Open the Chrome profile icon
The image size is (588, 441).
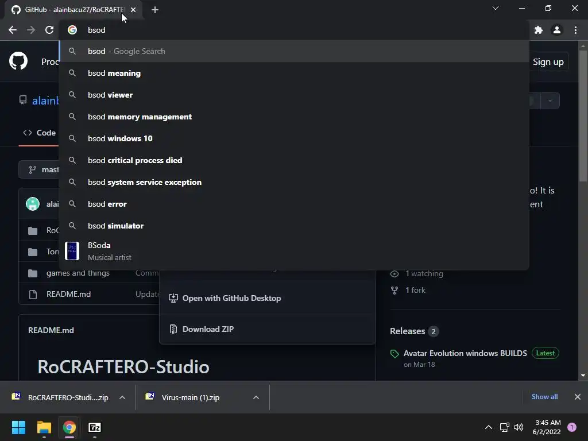pyautogui.click(x=557, y=30)
